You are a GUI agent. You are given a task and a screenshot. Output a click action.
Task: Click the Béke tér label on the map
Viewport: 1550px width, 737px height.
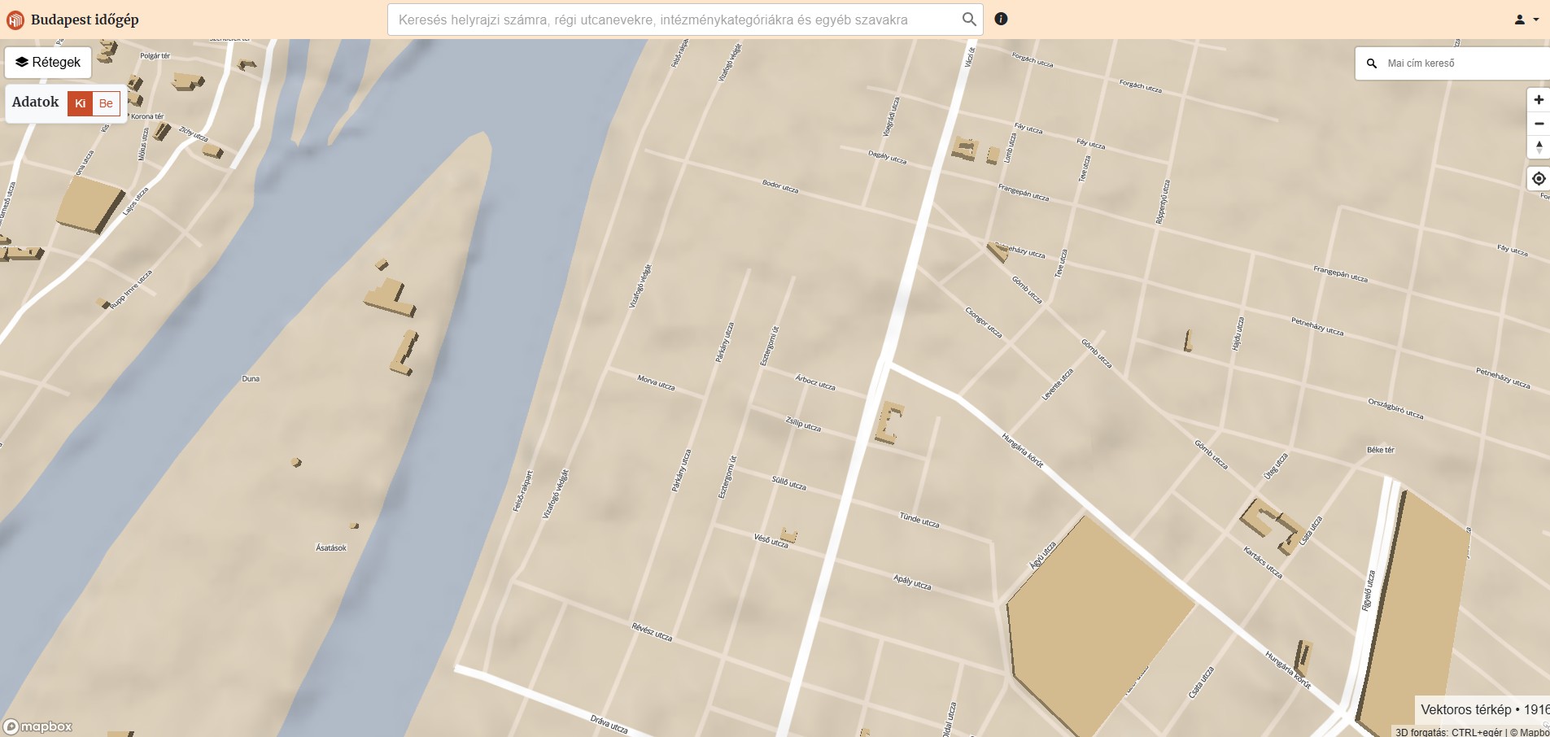(x=1380, y=450)
